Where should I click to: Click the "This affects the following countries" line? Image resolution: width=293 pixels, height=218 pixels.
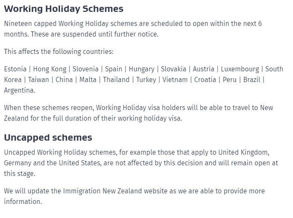click(59, 51)
